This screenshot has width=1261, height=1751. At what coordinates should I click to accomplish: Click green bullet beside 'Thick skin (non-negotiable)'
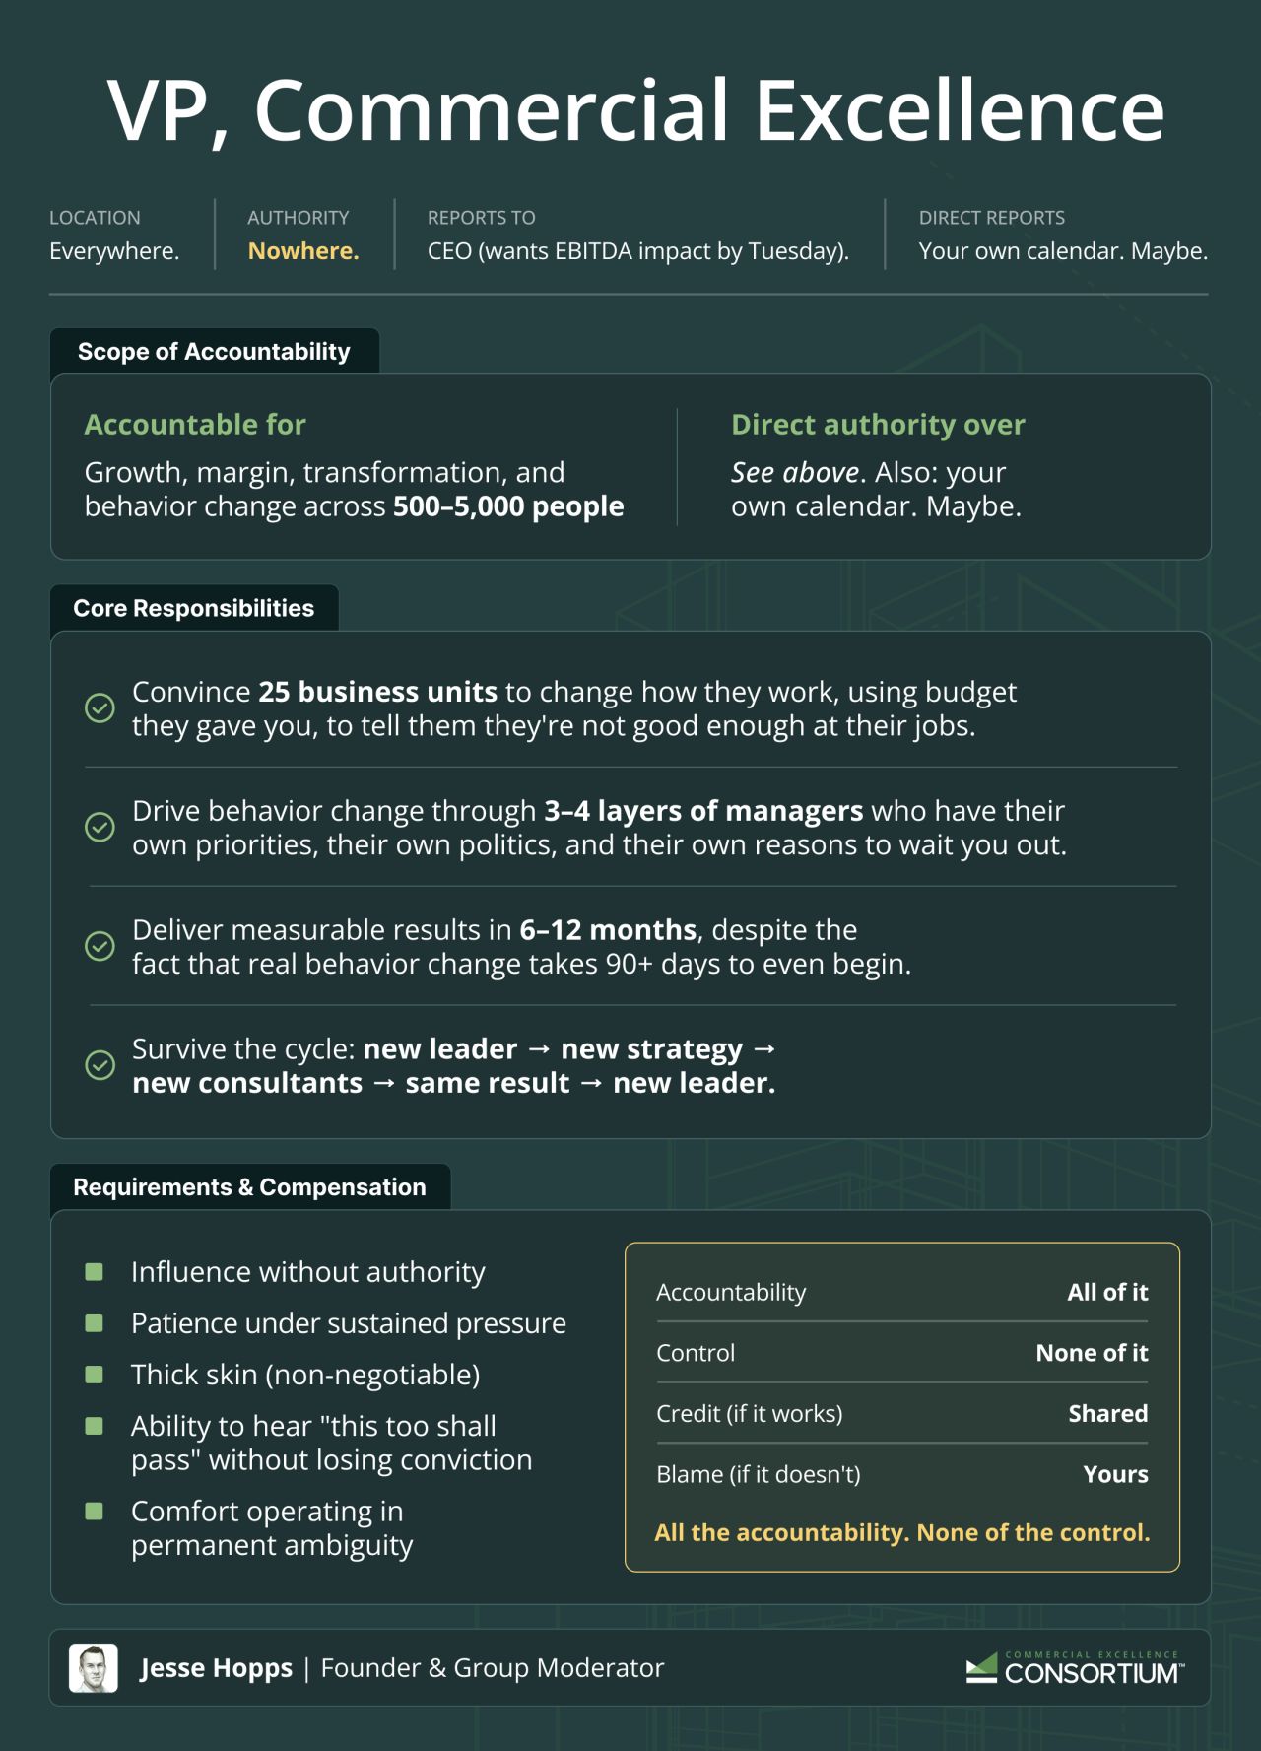tap(95, 1375)
